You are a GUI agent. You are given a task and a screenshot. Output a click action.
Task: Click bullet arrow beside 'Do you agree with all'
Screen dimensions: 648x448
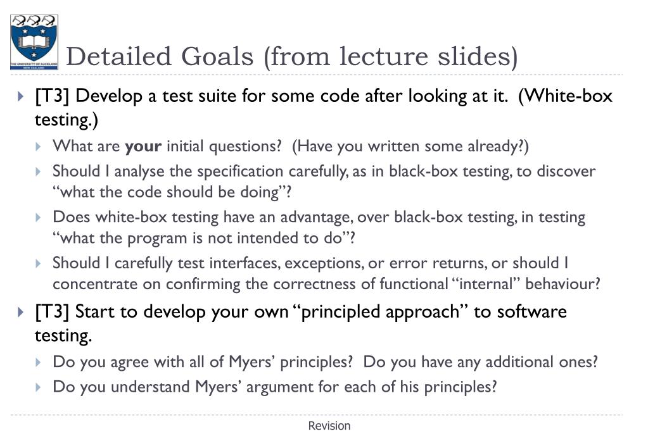click(38, 363)
